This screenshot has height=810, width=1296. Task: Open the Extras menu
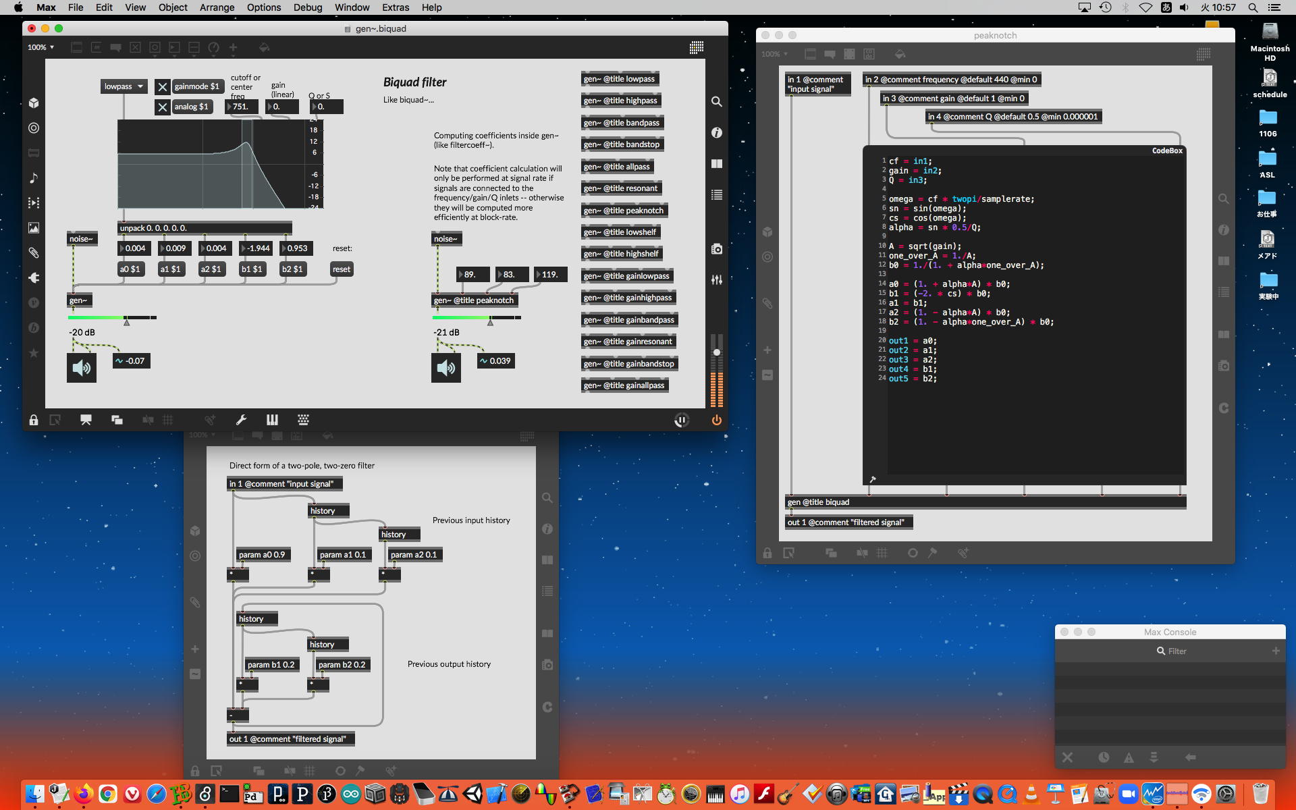[x=395, y=7]
